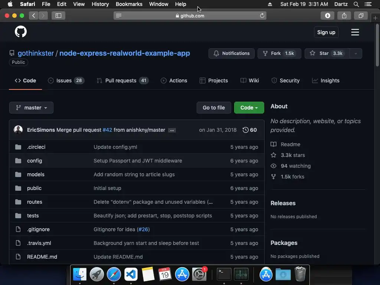Screen dimensions: 380x285
Task: Open the Star list dropdown arrow
Action: tap(356, 53)
